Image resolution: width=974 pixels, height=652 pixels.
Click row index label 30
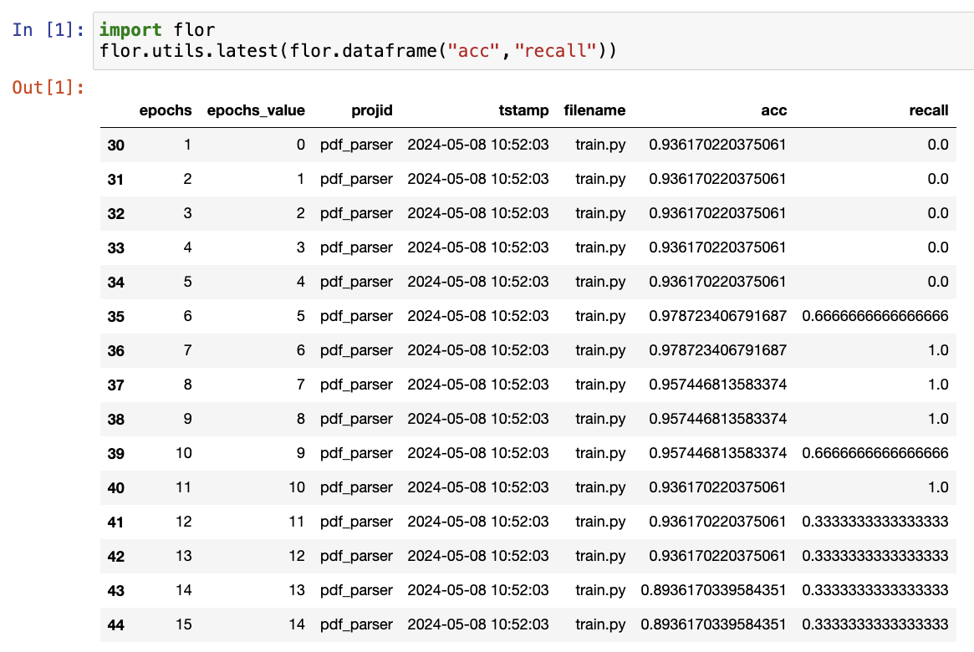click(x=116, y=145)
